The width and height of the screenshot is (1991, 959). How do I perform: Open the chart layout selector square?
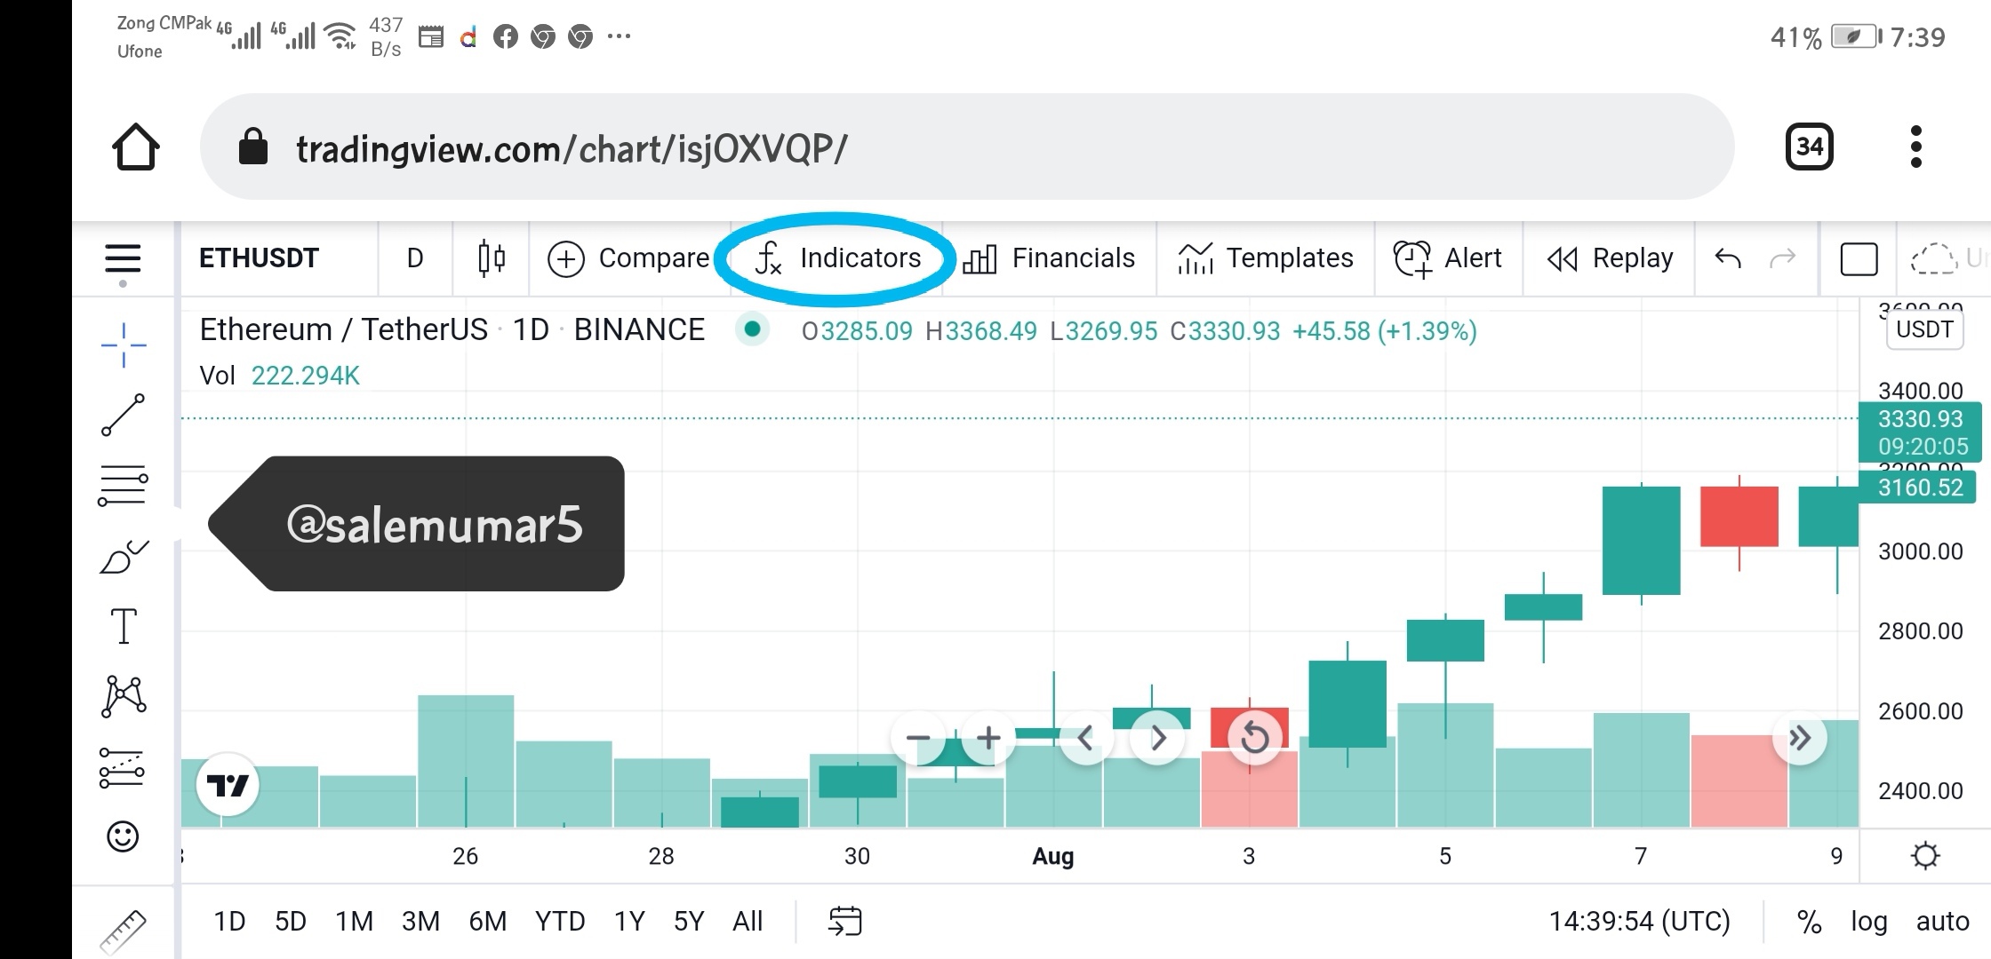pos(1859,259)
